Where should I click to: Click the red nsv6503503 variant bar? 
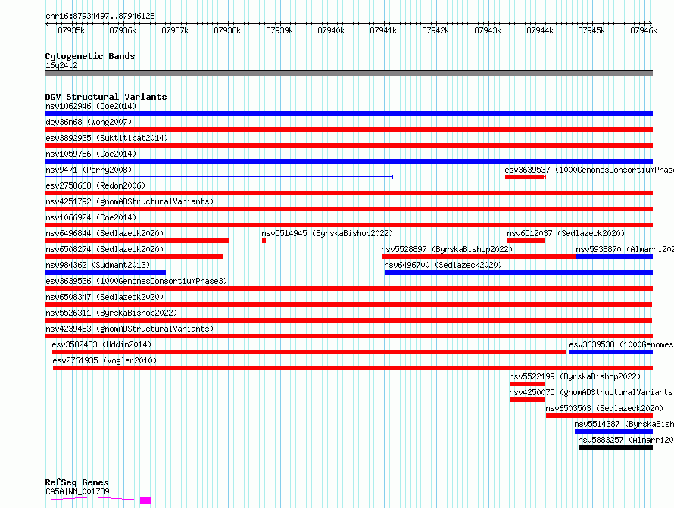[x=599, y=416]
